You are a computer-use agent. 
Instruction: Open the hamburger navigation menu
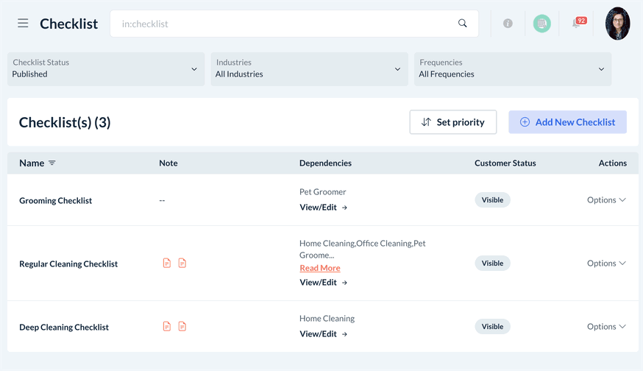click(x=23, y=24)
